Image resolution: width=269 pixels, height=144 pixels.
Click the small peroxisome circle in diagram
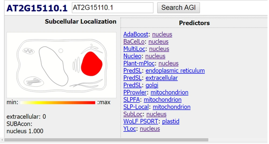point(61,51)
